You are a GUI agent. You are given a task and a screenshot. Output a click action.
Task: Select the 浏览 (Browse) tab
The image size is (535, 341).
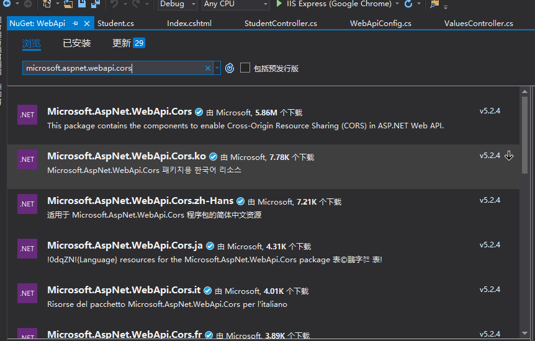pyautogui.click(x=32, y=43)
